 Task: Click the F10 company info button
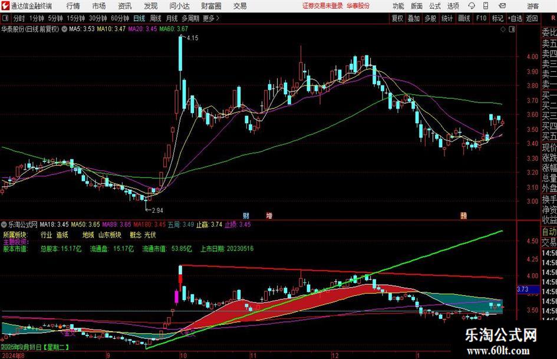[482, 18]
